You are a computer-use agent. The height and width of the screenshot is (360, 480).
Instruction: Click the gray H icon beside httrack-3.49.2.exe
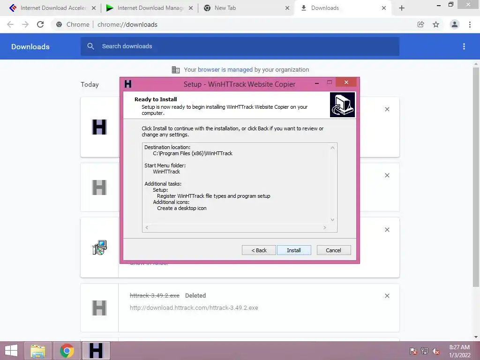(99, 308)
